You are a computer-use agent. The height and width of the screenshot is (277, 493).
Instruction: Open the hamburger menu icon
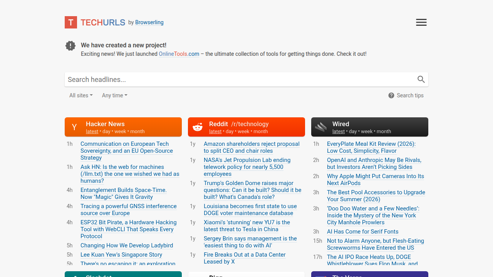click(421, 22)
